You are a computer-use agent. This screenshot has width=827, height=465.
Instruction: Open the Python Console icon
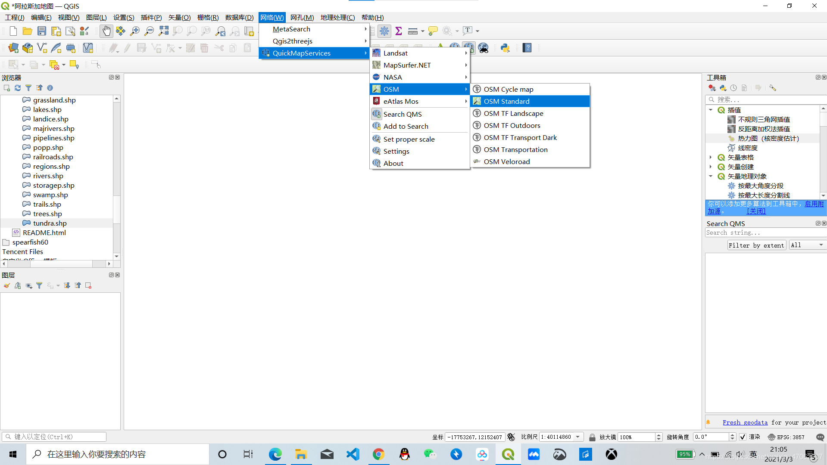tap(505, 48)
